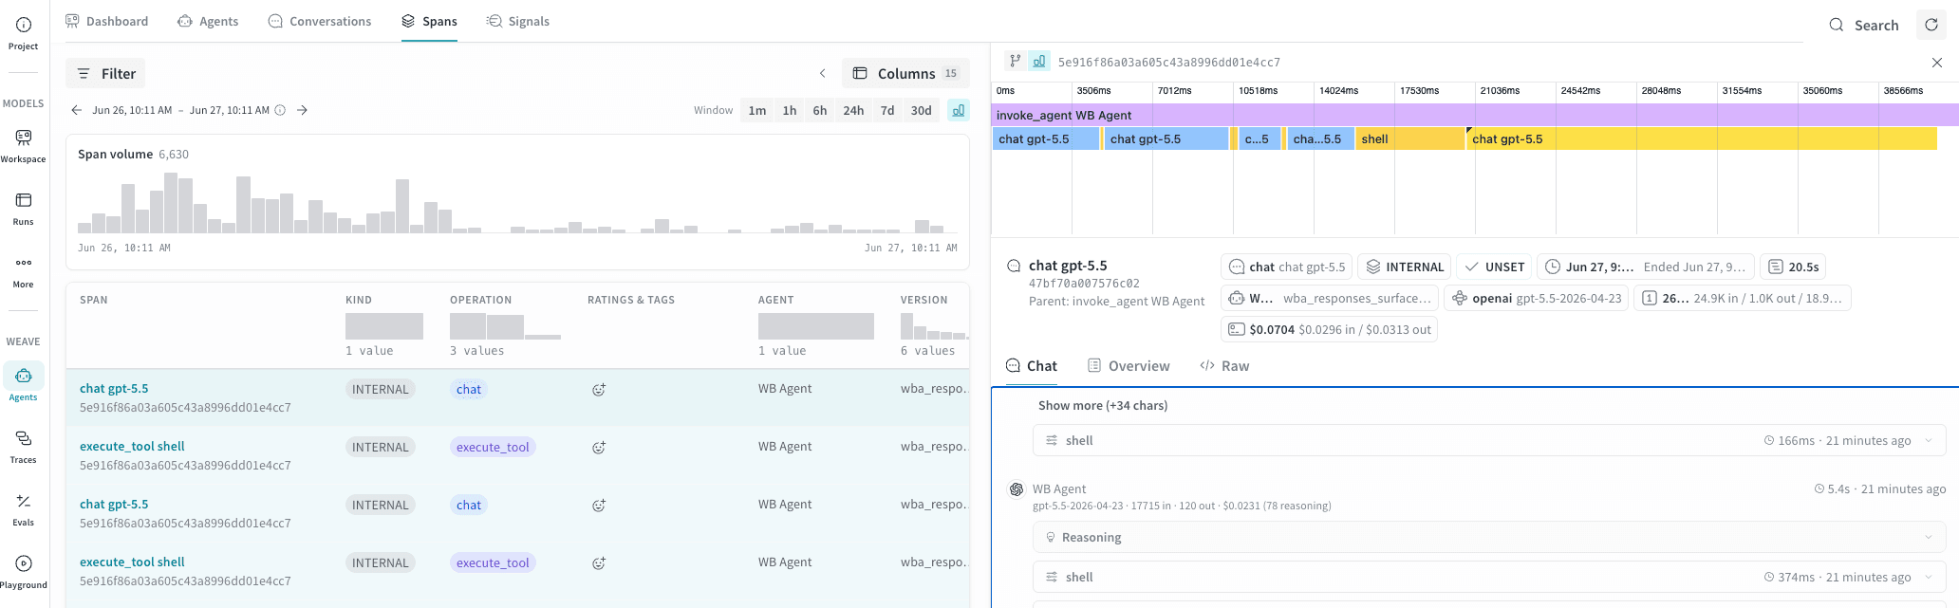1959x608 pixels.
Task: Open the Project info icon in sidebar
Action: point(24,32)
